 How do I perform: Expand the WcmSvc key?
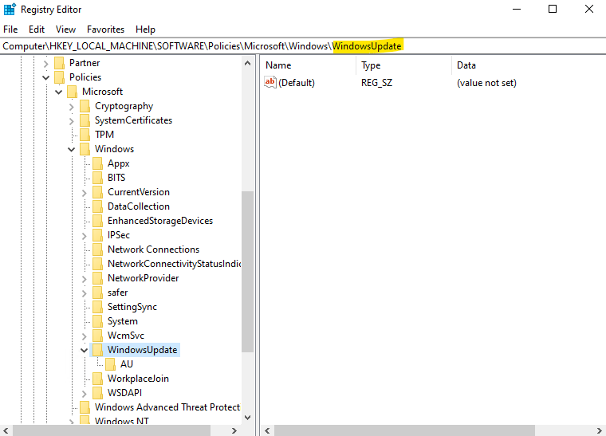[x=85, y=336]
